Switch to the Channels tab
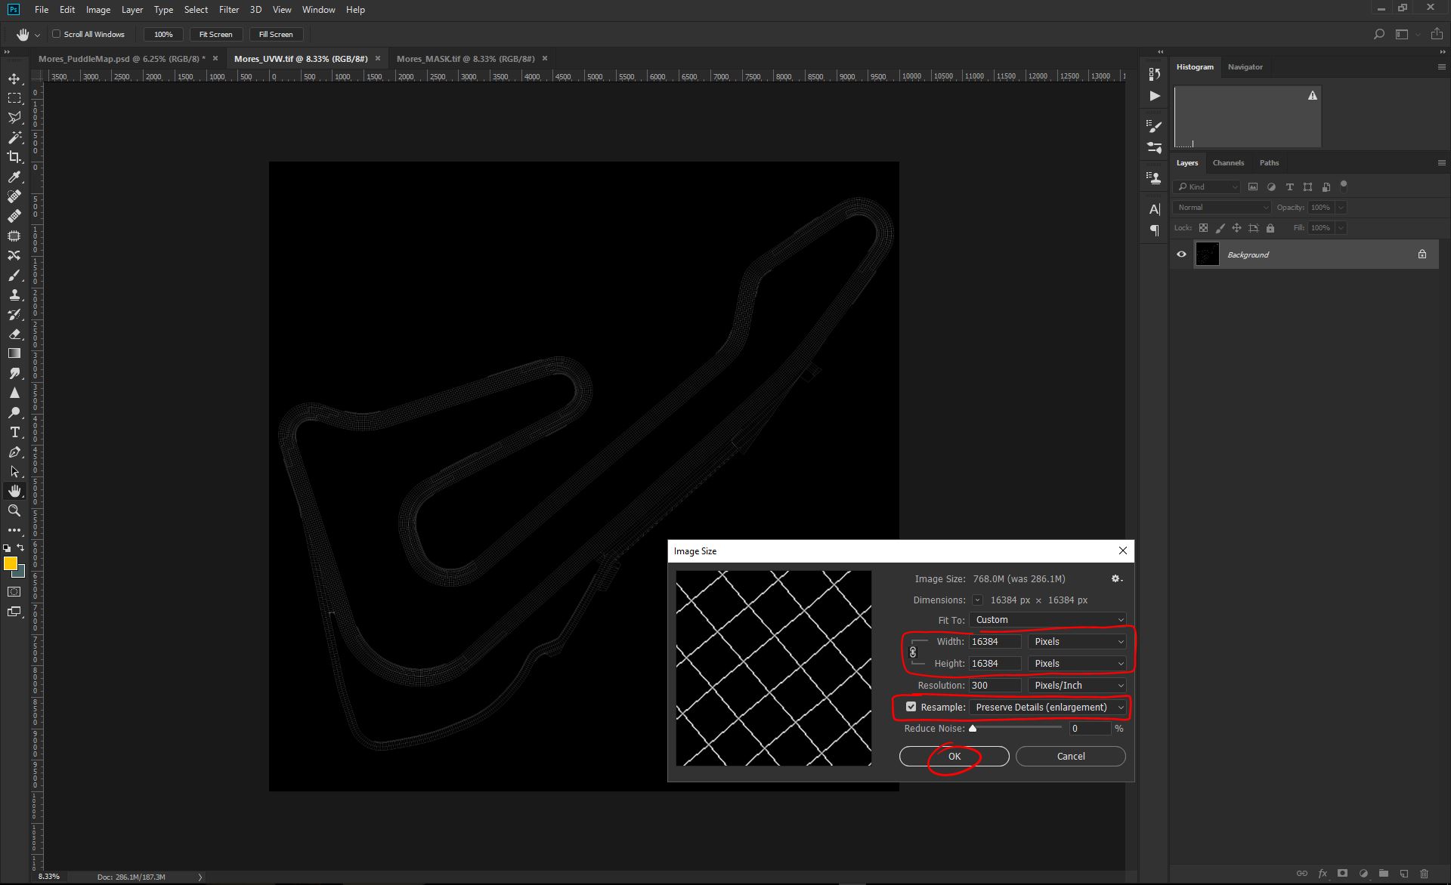This screenshot has width=1451, height=885. point(1228,163)
